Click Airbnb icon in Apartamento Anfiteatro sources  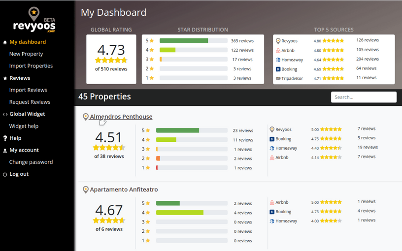click(x=272, y=203)
